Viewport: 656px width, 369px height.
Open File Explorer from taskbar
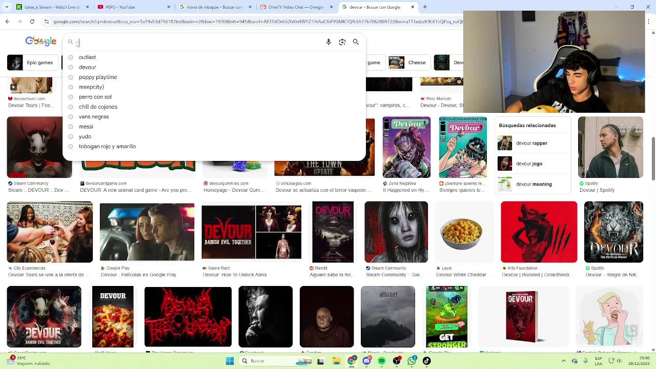(336, 361)
